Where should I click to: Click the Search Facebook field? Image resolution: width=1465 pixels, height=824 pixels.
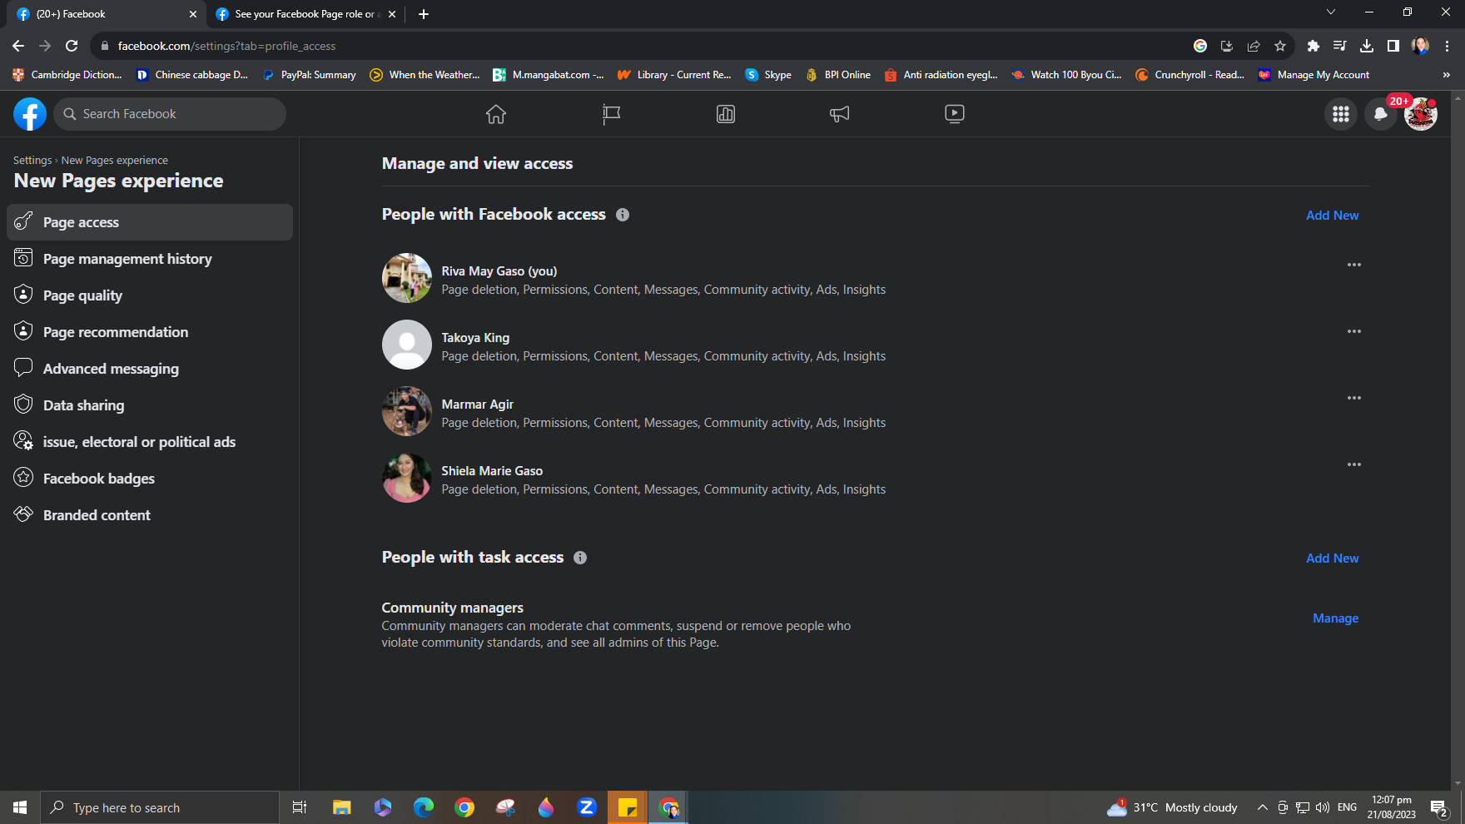(170, 114)
